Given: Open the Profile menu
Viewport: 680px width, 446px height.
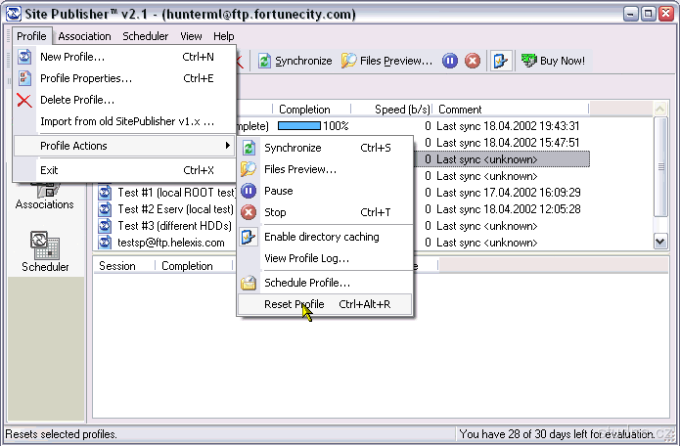Looking at the screenshot, I should click(x=31, y=36).
